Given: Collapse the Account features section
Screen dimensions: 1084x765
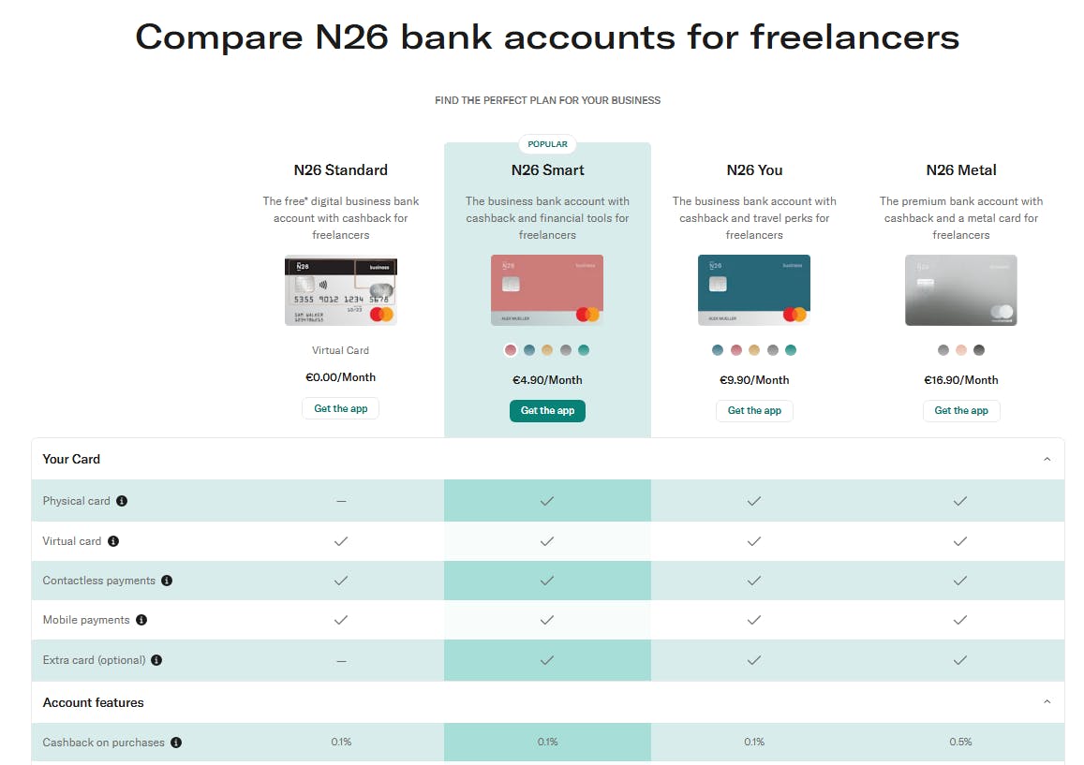Looking at the screenshot, I should click(x=1047, y=701).
